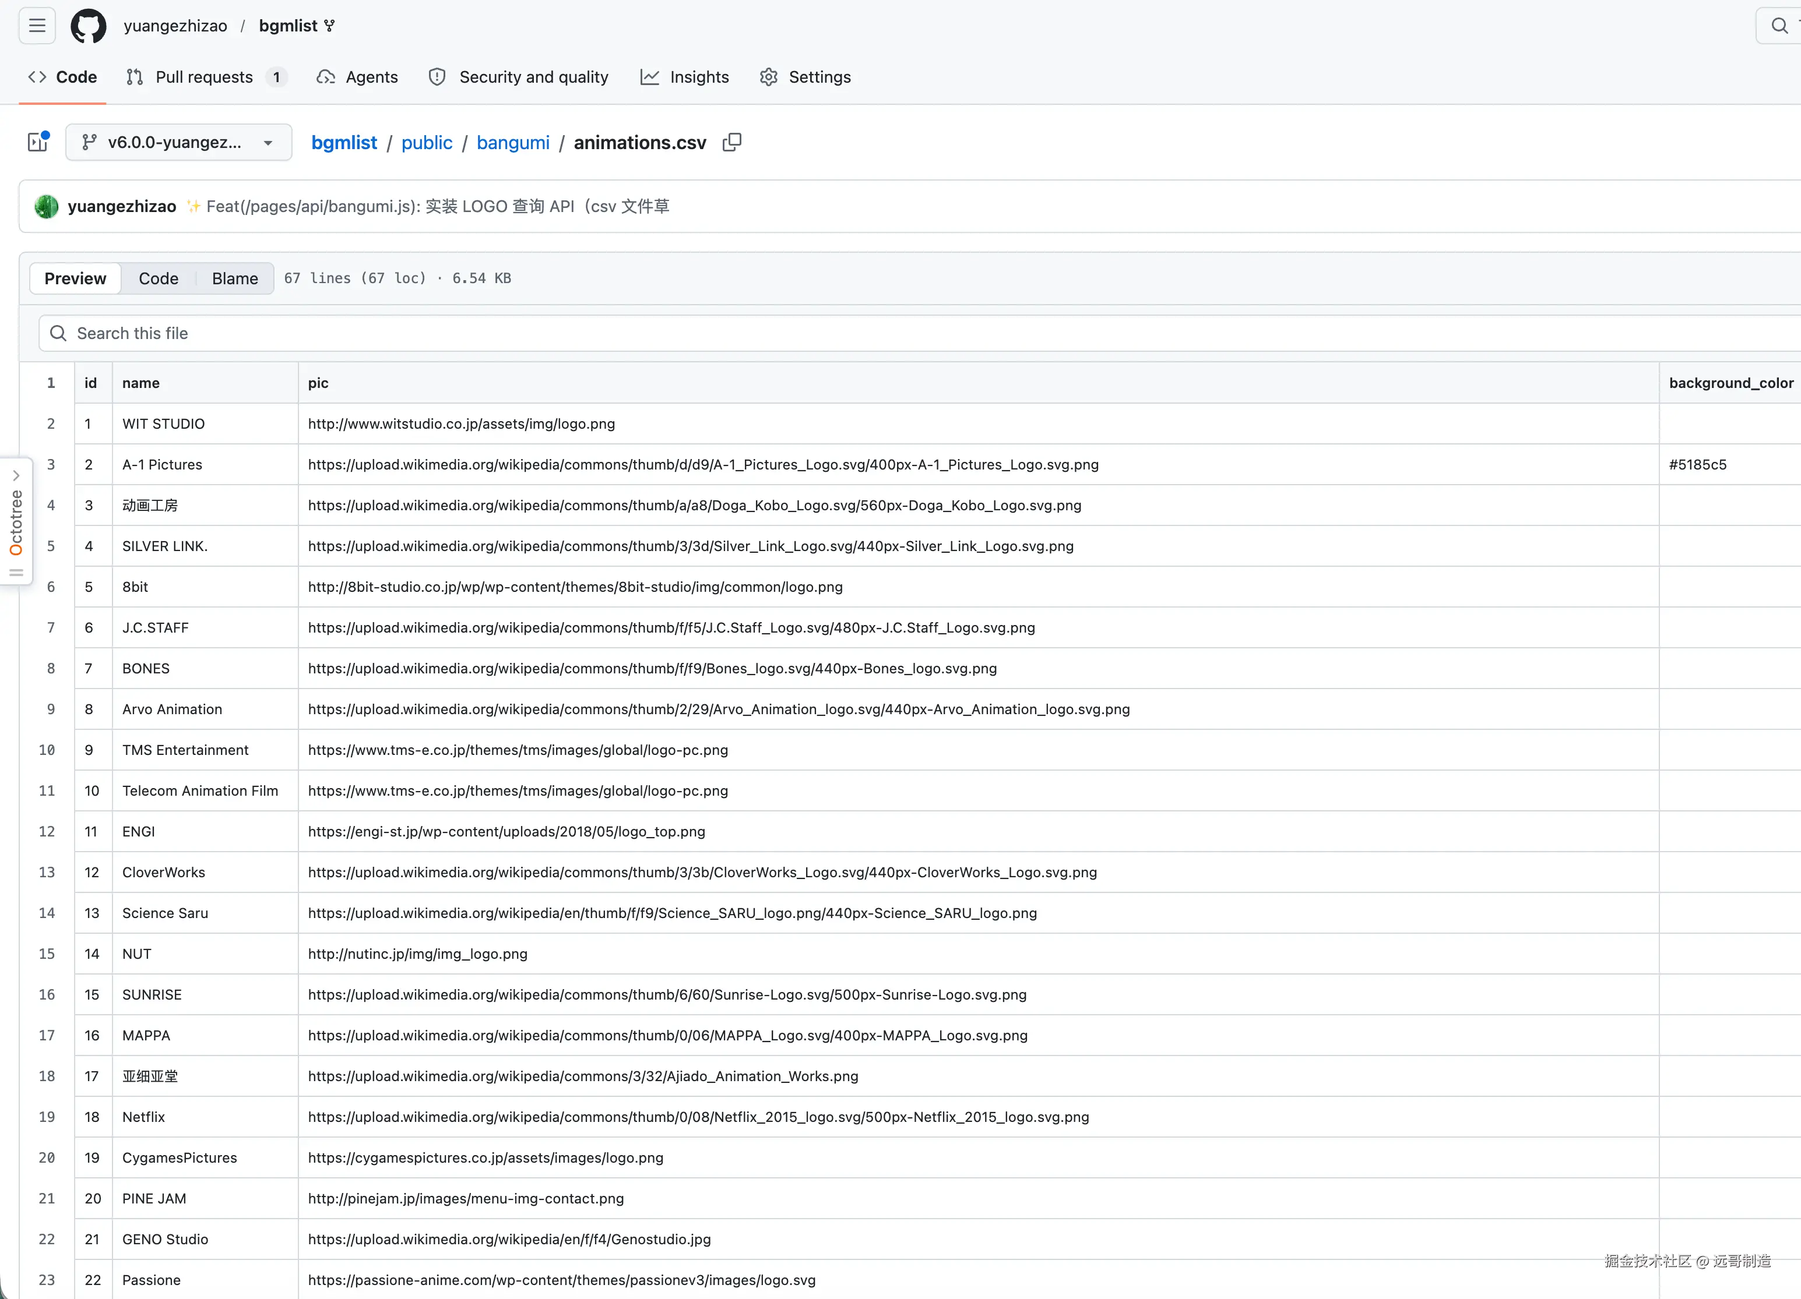Click the 'pic' column header

tap(979, 383)
